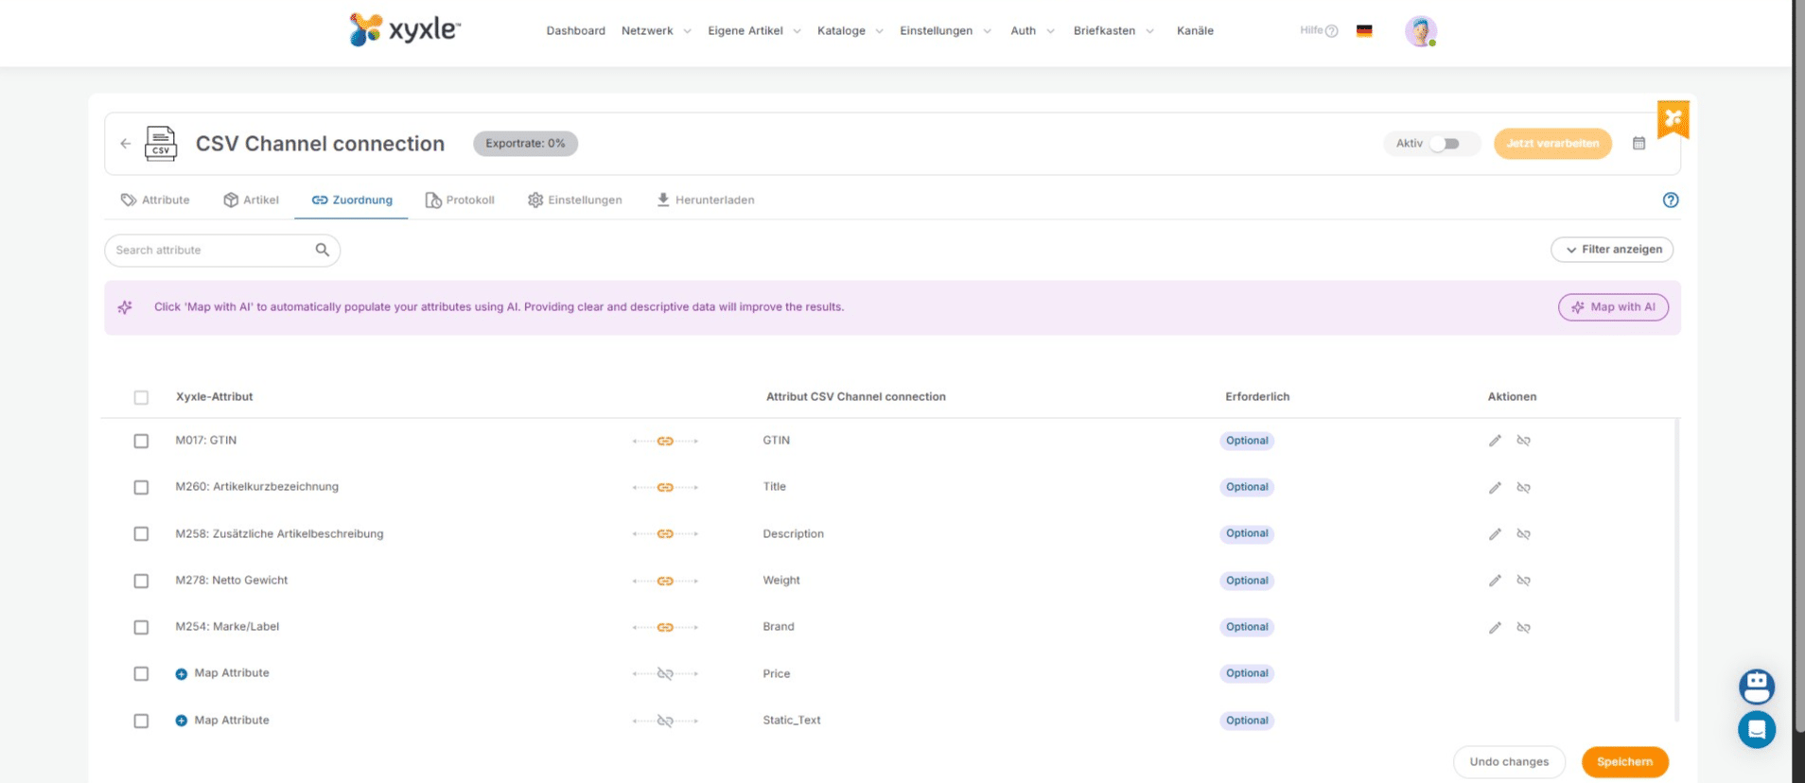Select all rows with header checkbox
Viewport: 1805px width, 783px height.
coord(141,398)
